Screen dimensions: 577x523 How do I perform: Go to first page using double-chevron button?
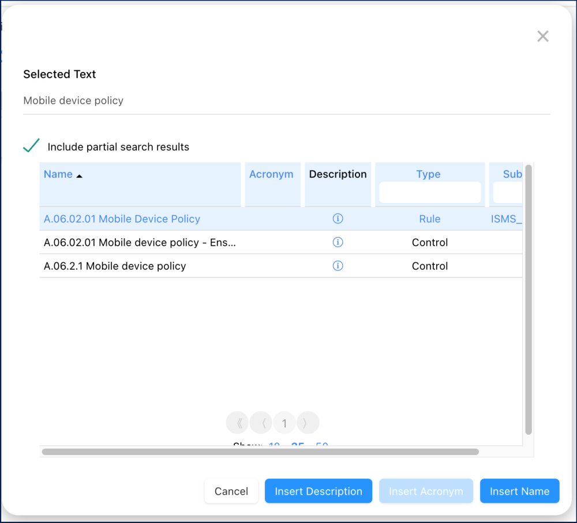[x=237, y=424]
